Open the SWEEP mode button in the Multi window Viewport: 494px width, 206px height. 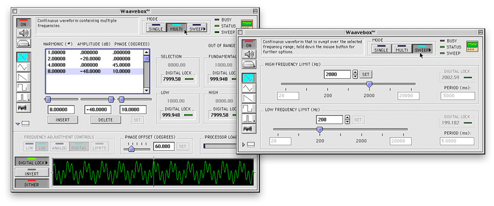pyautogui.click(x=197, y=28)
